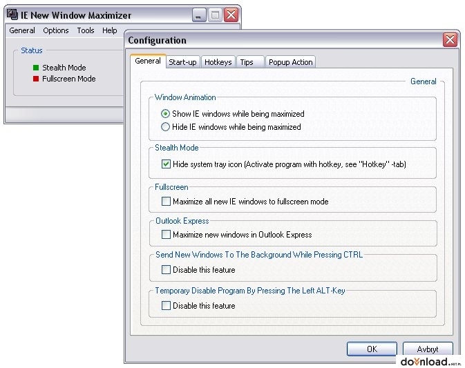The height and width of the screenshot is (368, 465).
Task: Click the Fullscreen Mode label in Status
Action: click(69, 79)
